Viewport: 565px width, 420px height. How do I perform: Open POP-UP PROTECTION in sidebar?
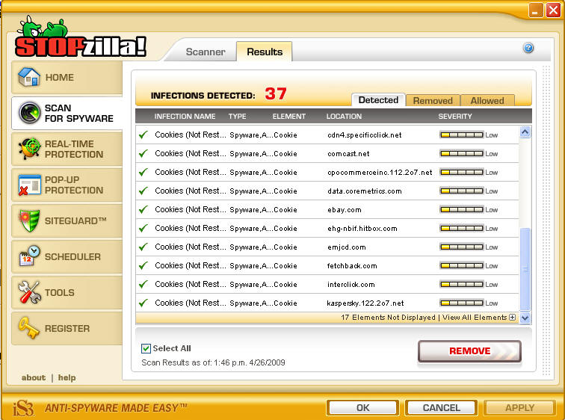67,185
